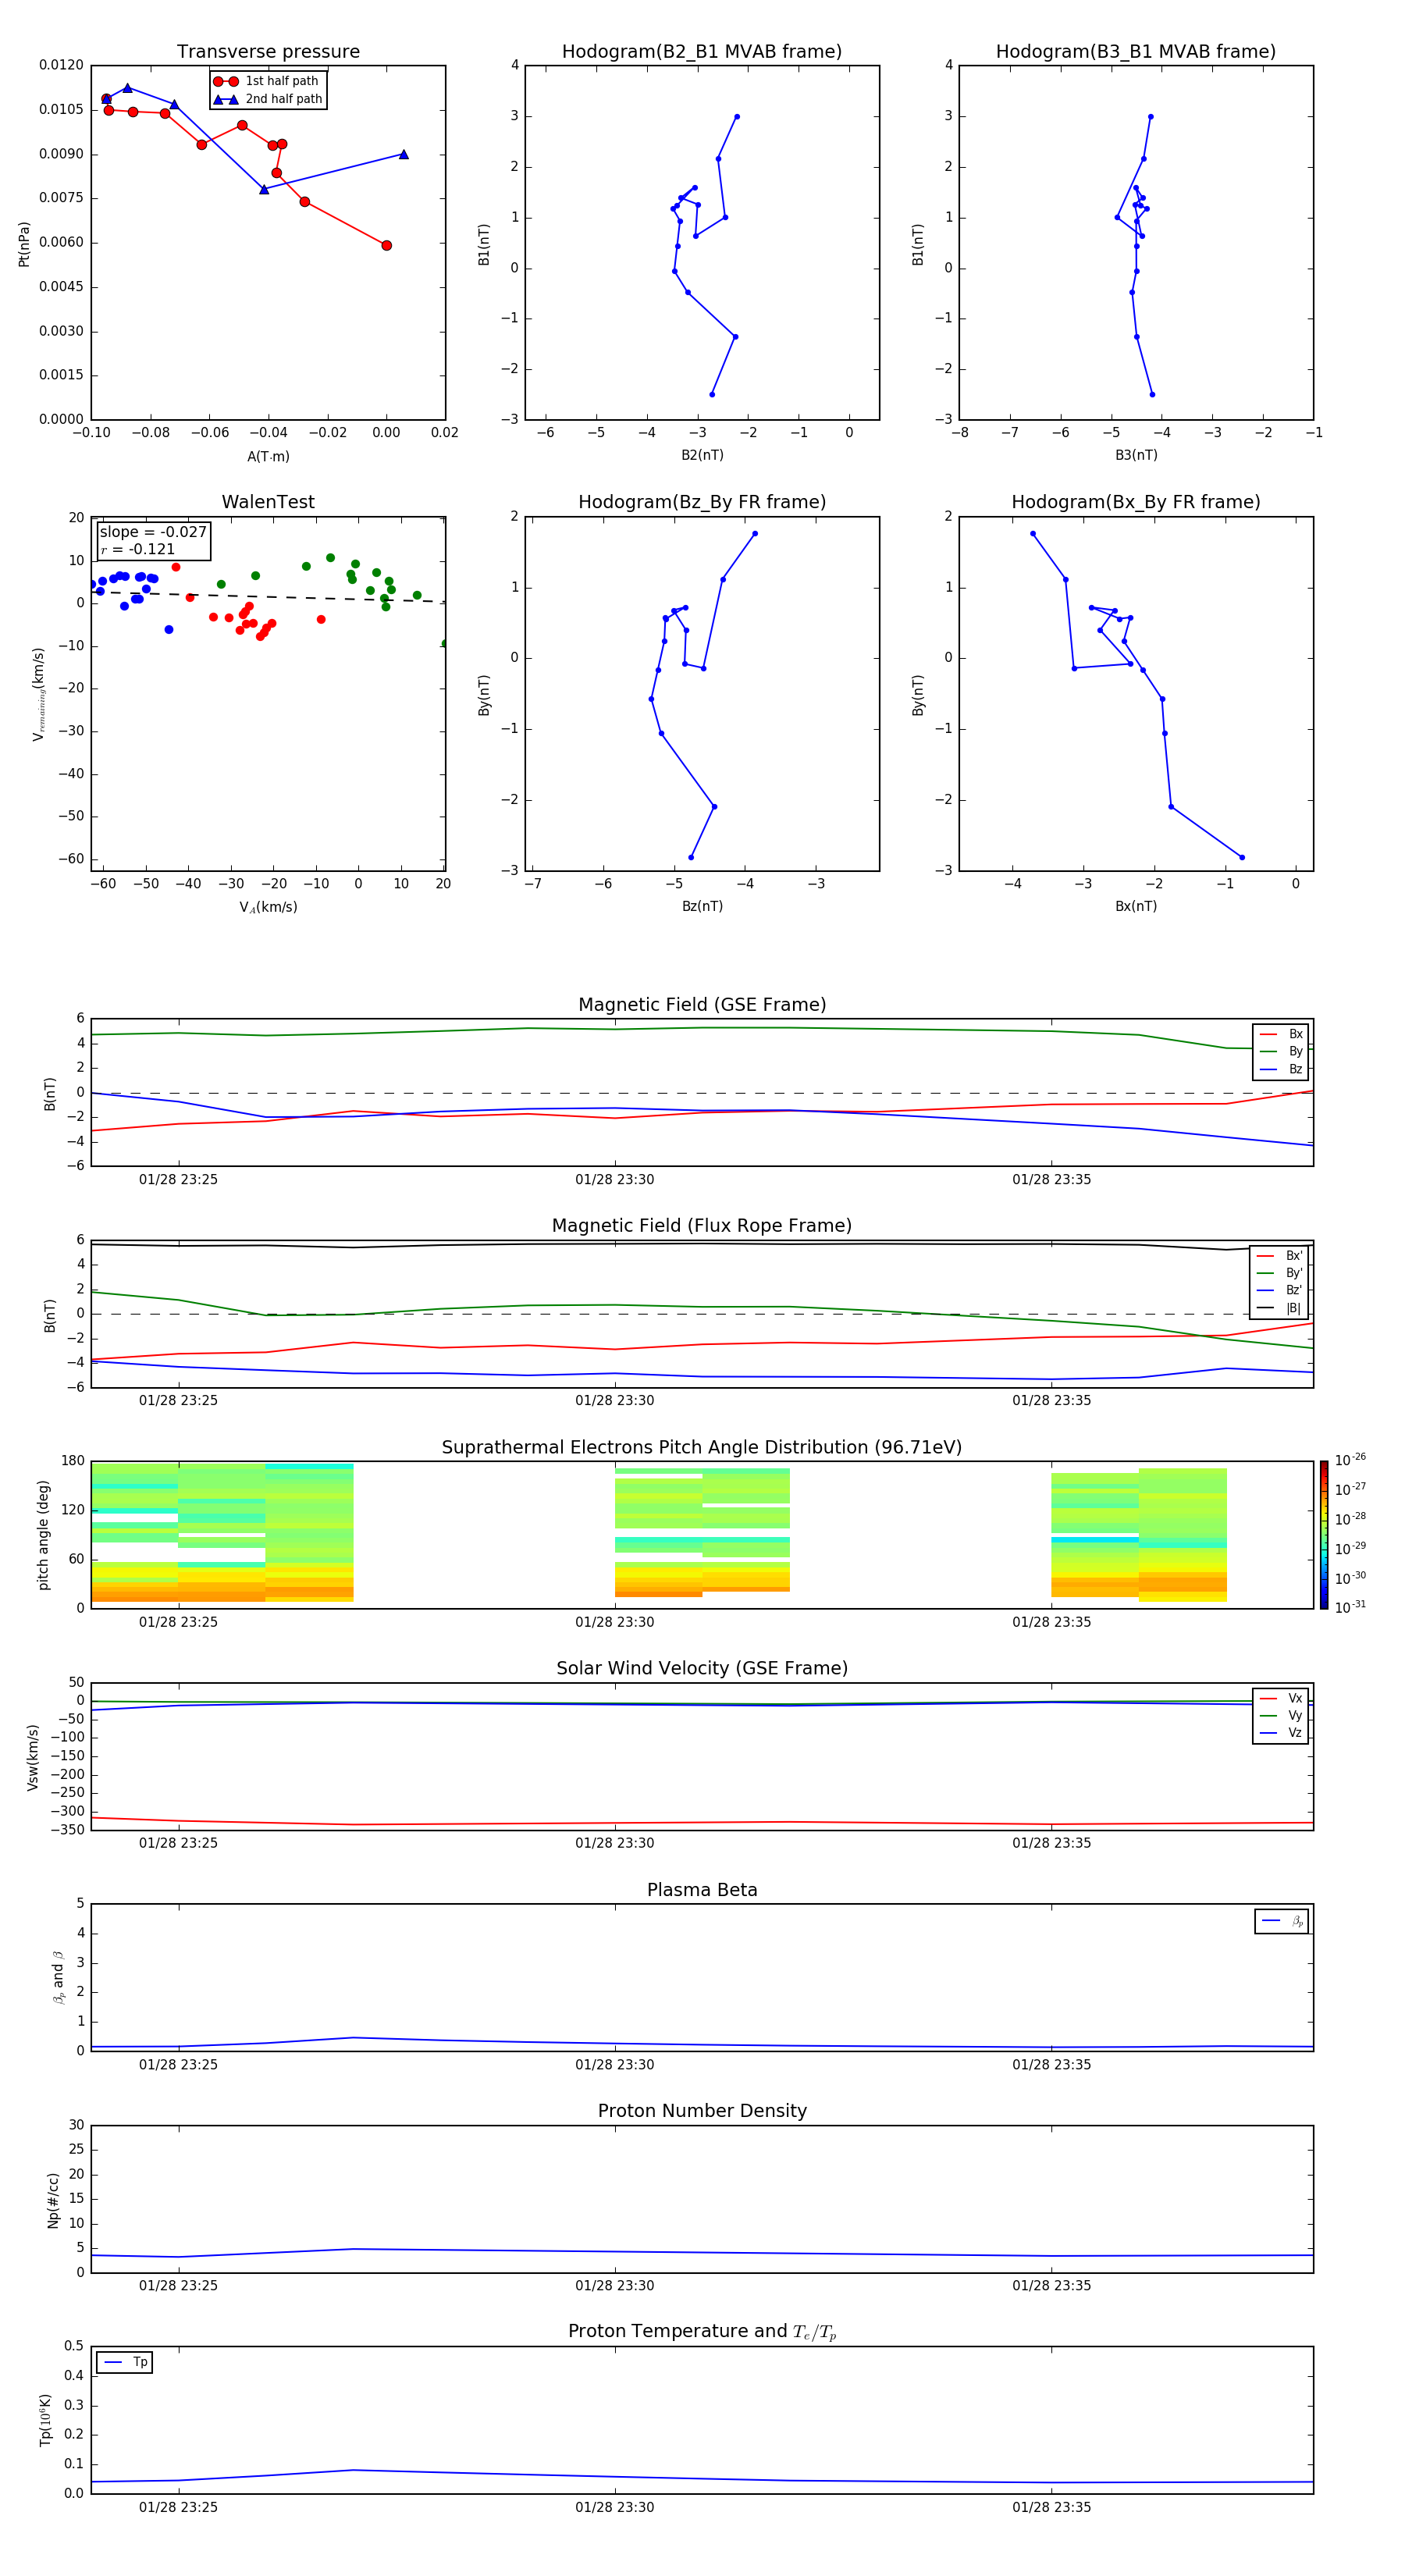
Task: Click the "Magnetic Field (GSE Frame)" title
Action: click(x=702, y=1005)
